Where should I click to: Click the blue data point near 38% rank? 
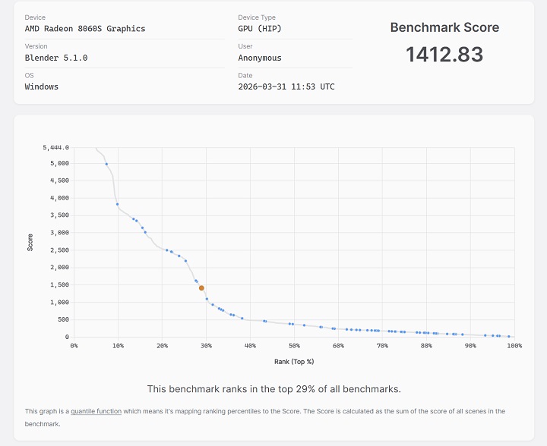pyautogui.click(x=242, y=319)
